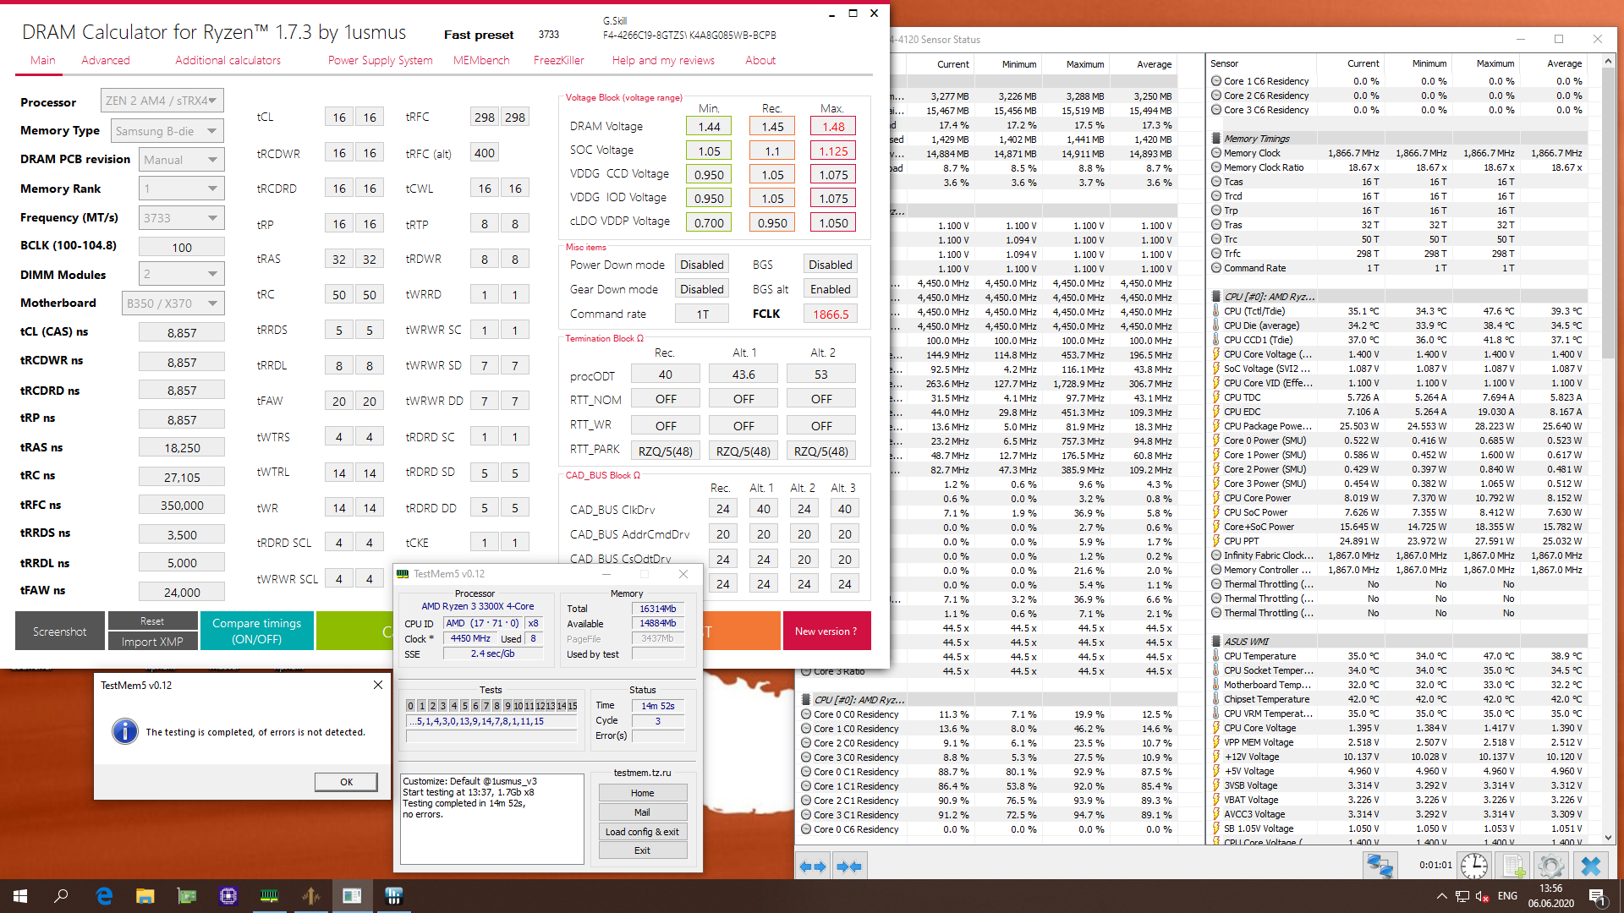Click the HWiNFO network computers icon
Screen dimensions: 1624x913
tap(1380, 866)
